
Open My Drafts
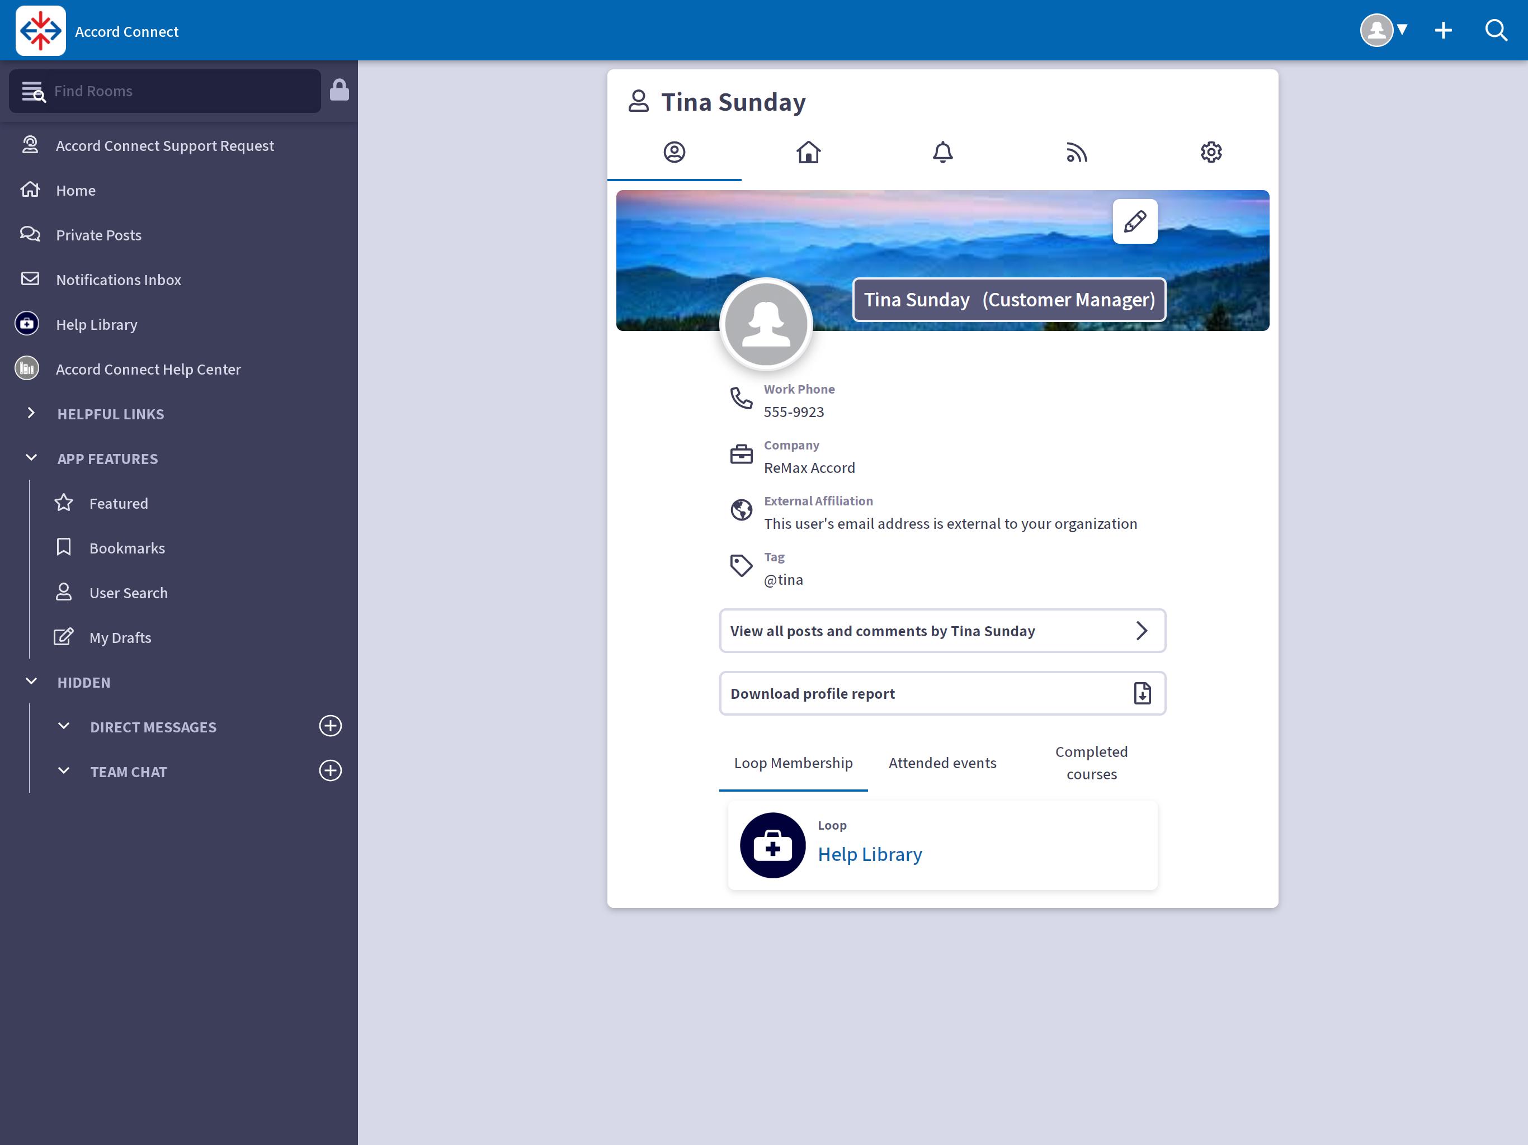coord(120,637)
